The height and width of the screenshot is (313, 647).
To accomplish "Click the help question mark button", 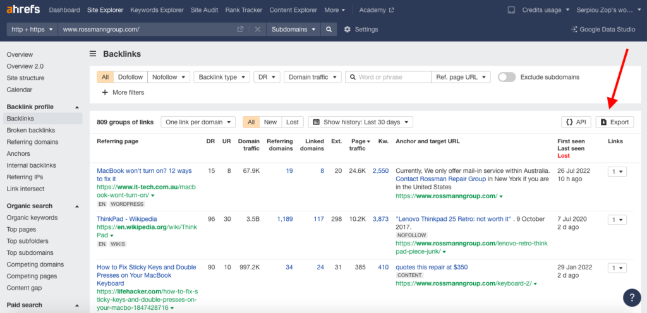I will pos(632,297).
